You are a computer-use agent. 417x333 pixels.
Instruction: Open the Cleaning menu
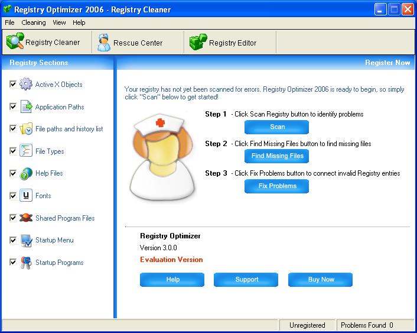pos(33,22)
